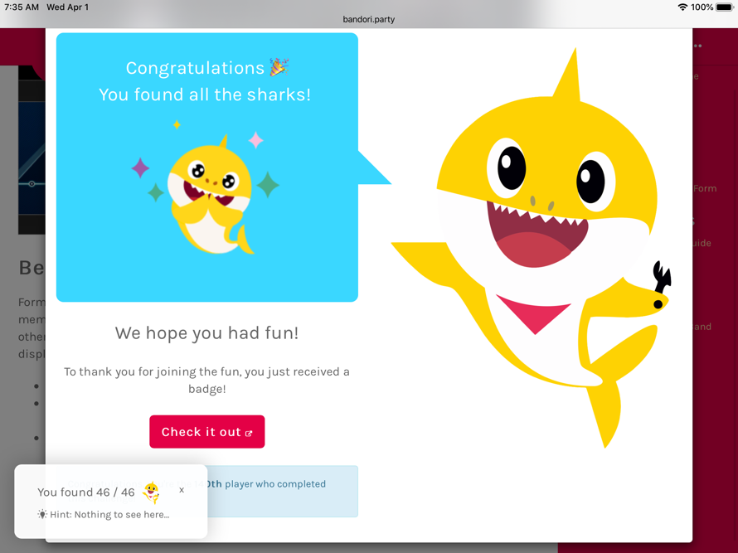Click the party popper emoji in Congratulations

point(279,67)
